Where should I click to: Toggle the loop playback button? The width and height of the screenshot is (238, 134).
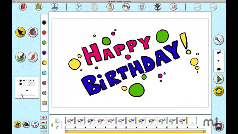(219, 91)
